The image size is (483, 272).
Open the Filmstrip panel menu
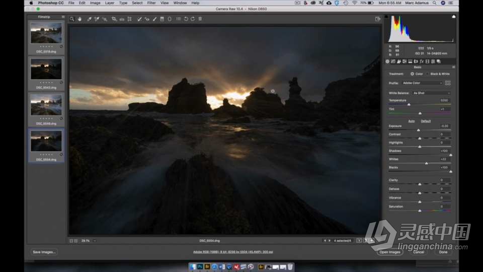[63, 17]
